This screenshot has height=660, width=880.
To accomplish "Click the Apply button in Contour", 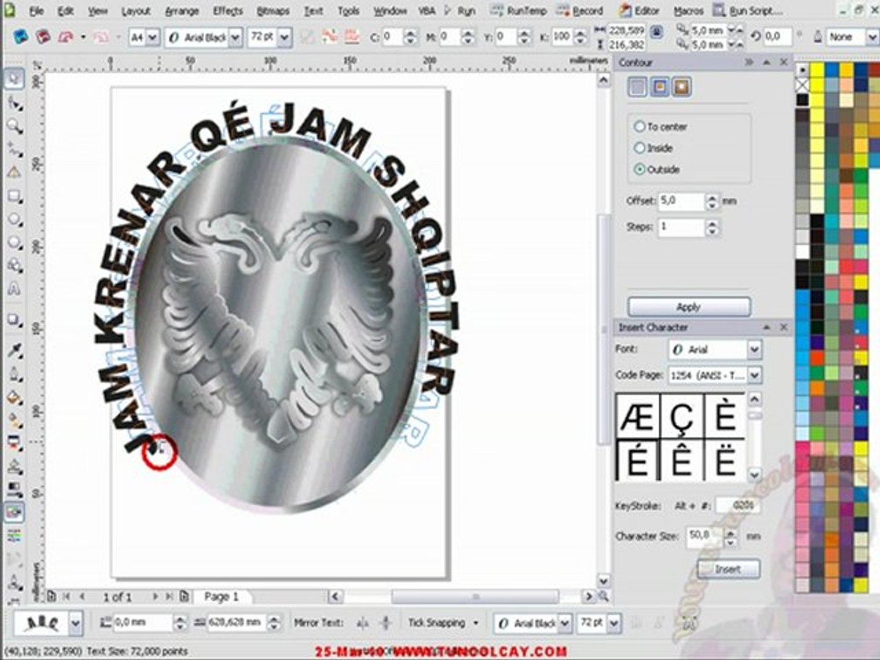I will tap(689, 307).
